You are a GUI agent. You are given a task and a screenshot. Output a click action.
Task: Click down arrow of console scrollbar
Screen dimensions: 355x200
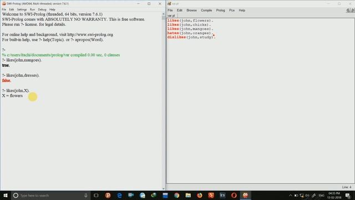[164, 188]
